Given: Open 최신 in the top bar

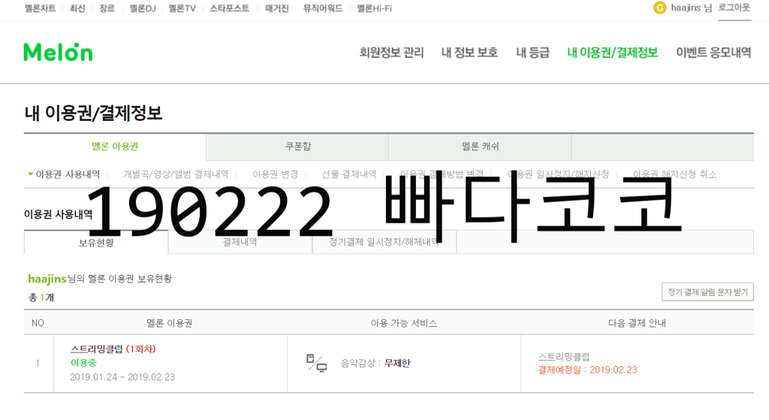Looking at the screenshot, I should [x=77, y=8].
